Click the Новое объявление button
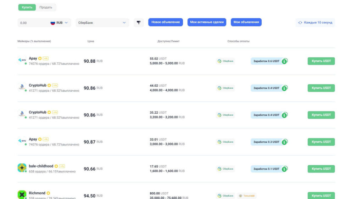The height and width of the screenshot is (199, 363). [166, 22]
